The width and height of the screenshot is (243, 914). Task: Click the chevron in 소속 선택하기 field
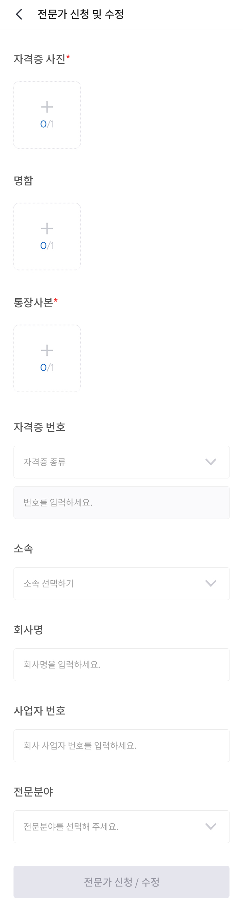(x=211, y=584)
